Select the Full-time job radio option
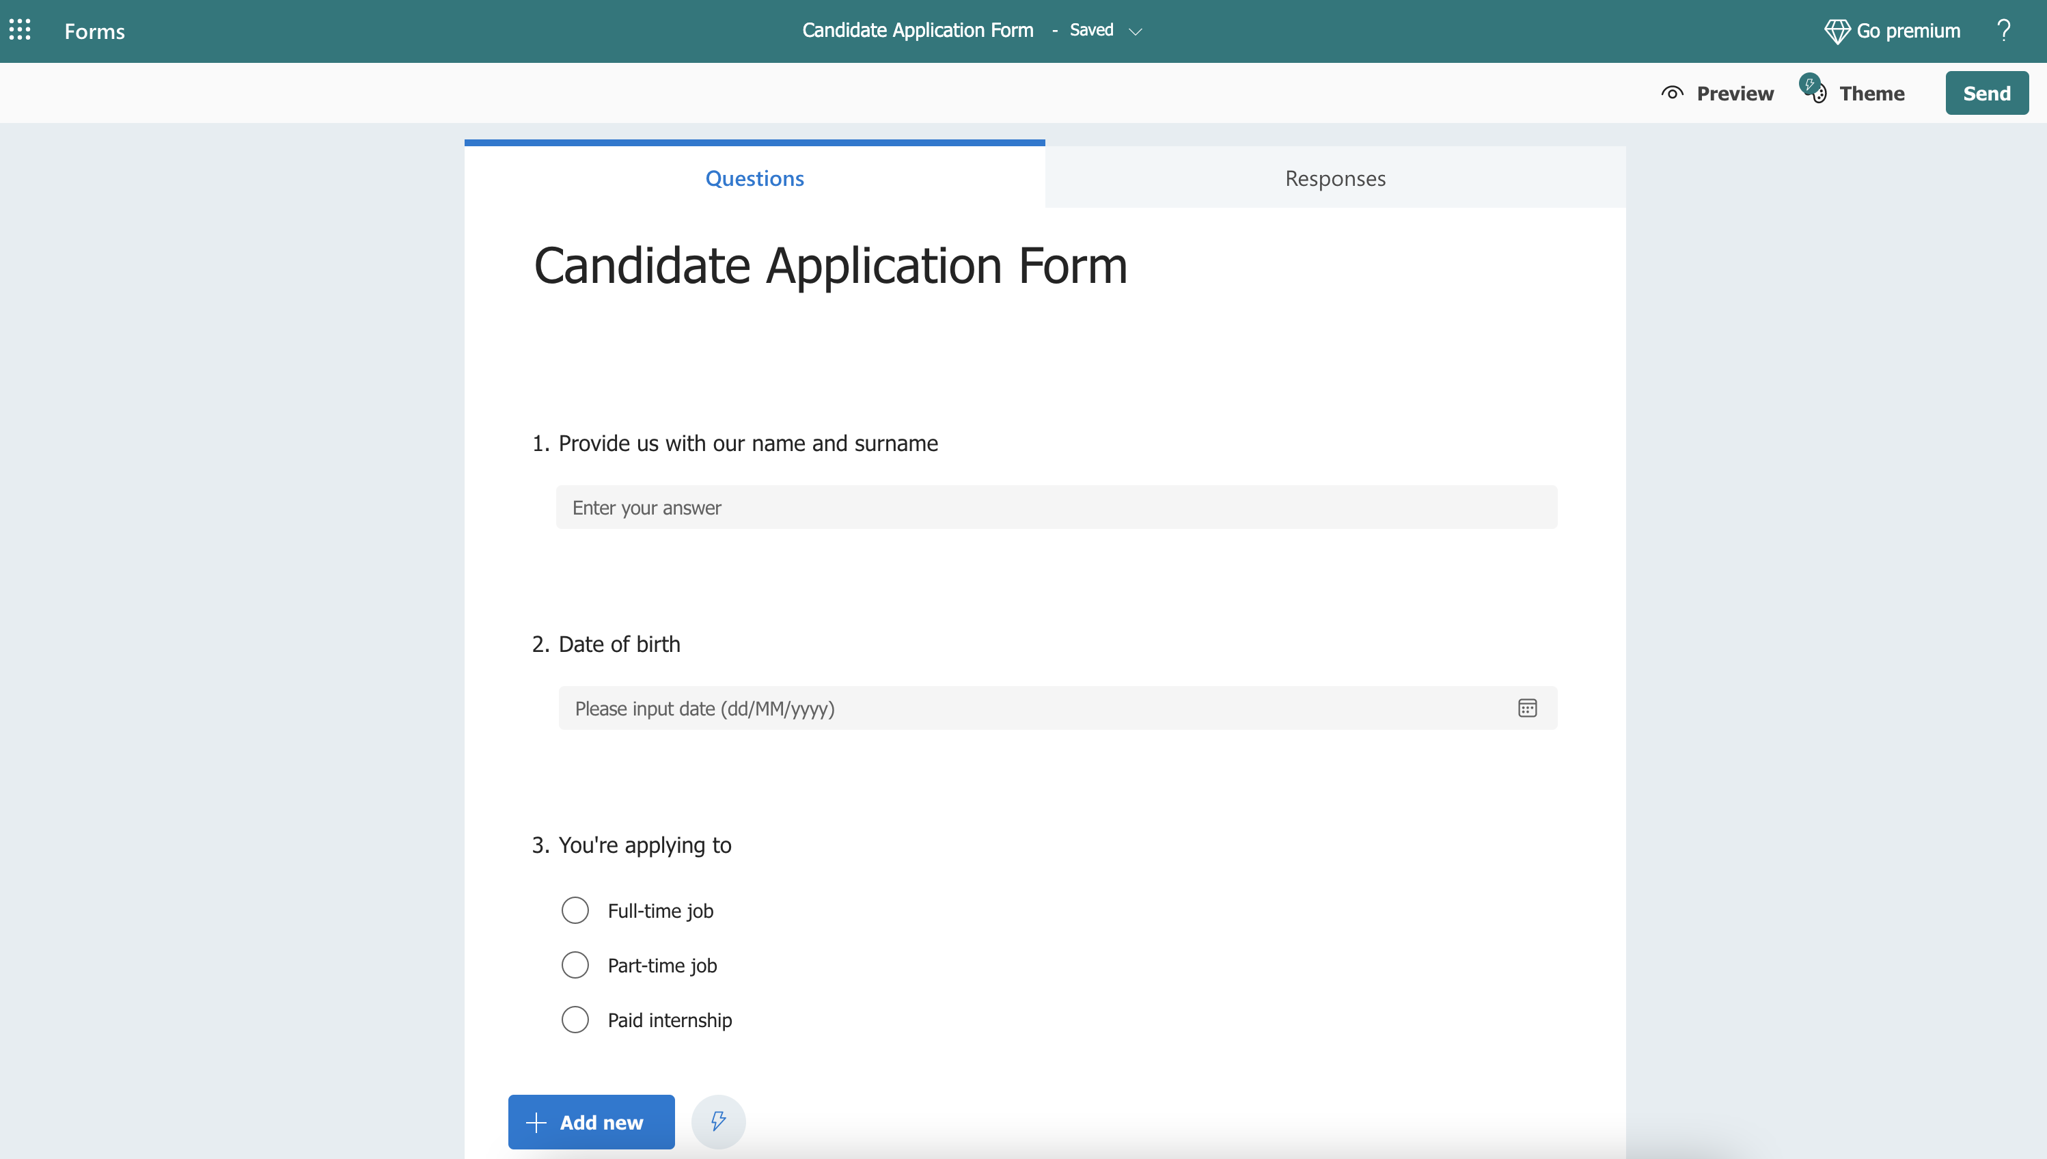The height and width of the screenshot is (1159, 2047). [x=575, y=910]
